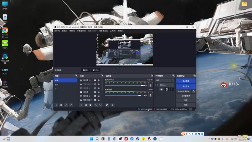
Task: Move the selected scene up
Action: 66,105
